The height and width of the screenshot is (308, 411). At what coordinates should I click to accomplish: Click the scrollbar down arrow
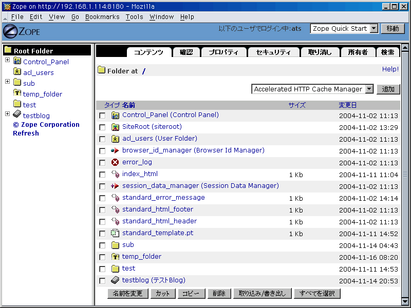tap(405, 301)
